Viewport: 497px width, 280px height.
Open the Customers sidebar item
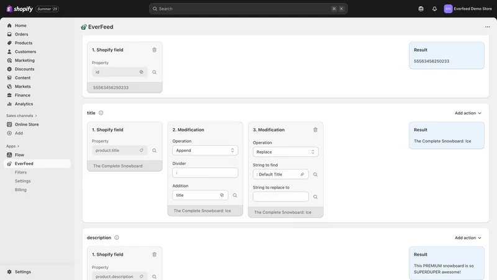pos(25,52)
